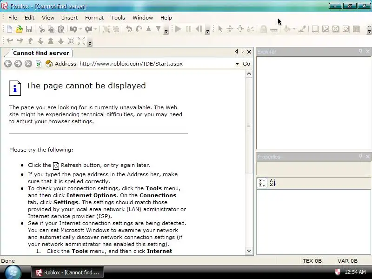Close the Explorer panel
This screenshot has height=279, width=372.
tap(367, 51)
